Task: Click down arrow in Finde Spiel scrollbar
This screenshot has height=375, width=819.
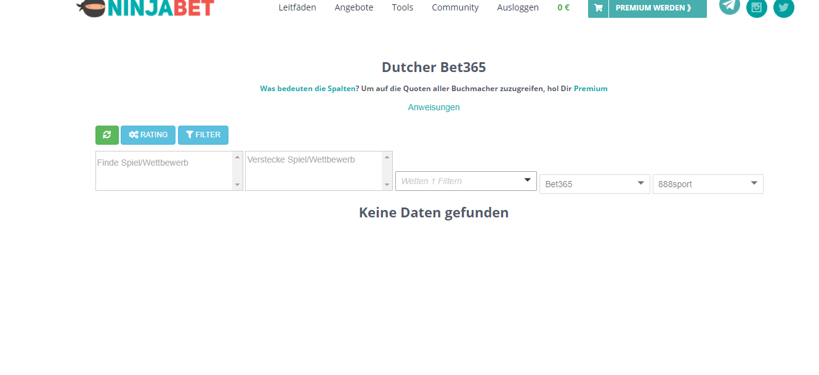Action: [238, 185]
